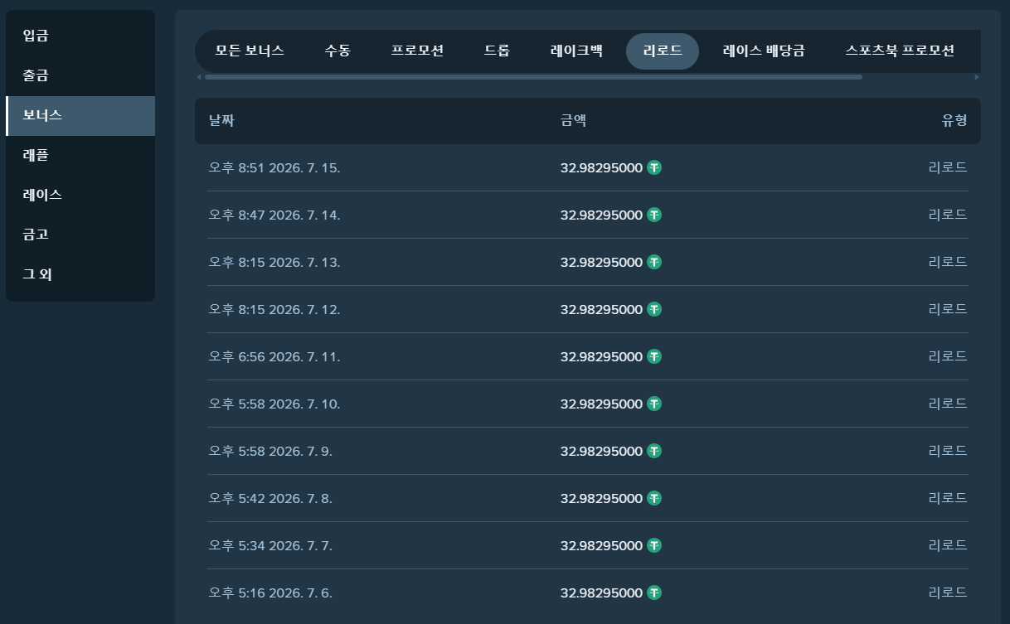Click the tab bar horizontal scrollbar thumb

tap(533, 77)
